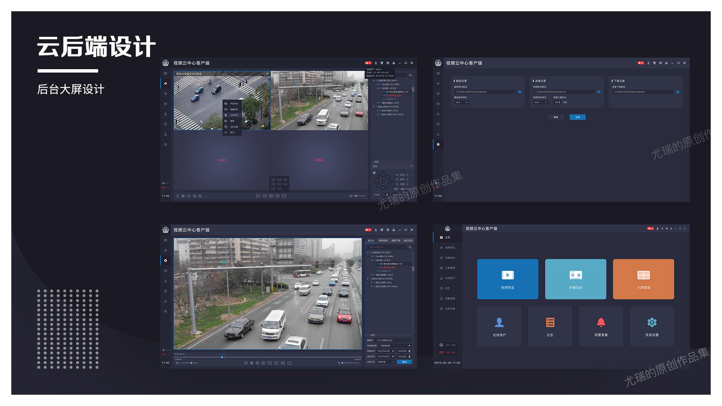Click the stop button in playback window controls
722x406 pixels.
coord(252,363)
